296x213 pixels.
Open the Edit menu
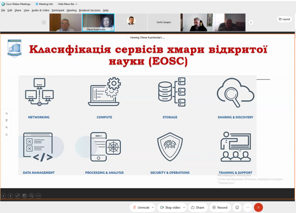(x=10, y=10)
